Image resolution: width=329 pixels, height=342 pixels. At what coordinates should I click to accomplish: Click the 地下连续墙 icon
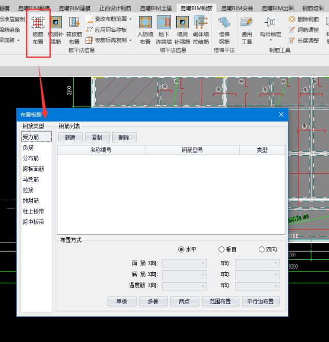[164, 29]
